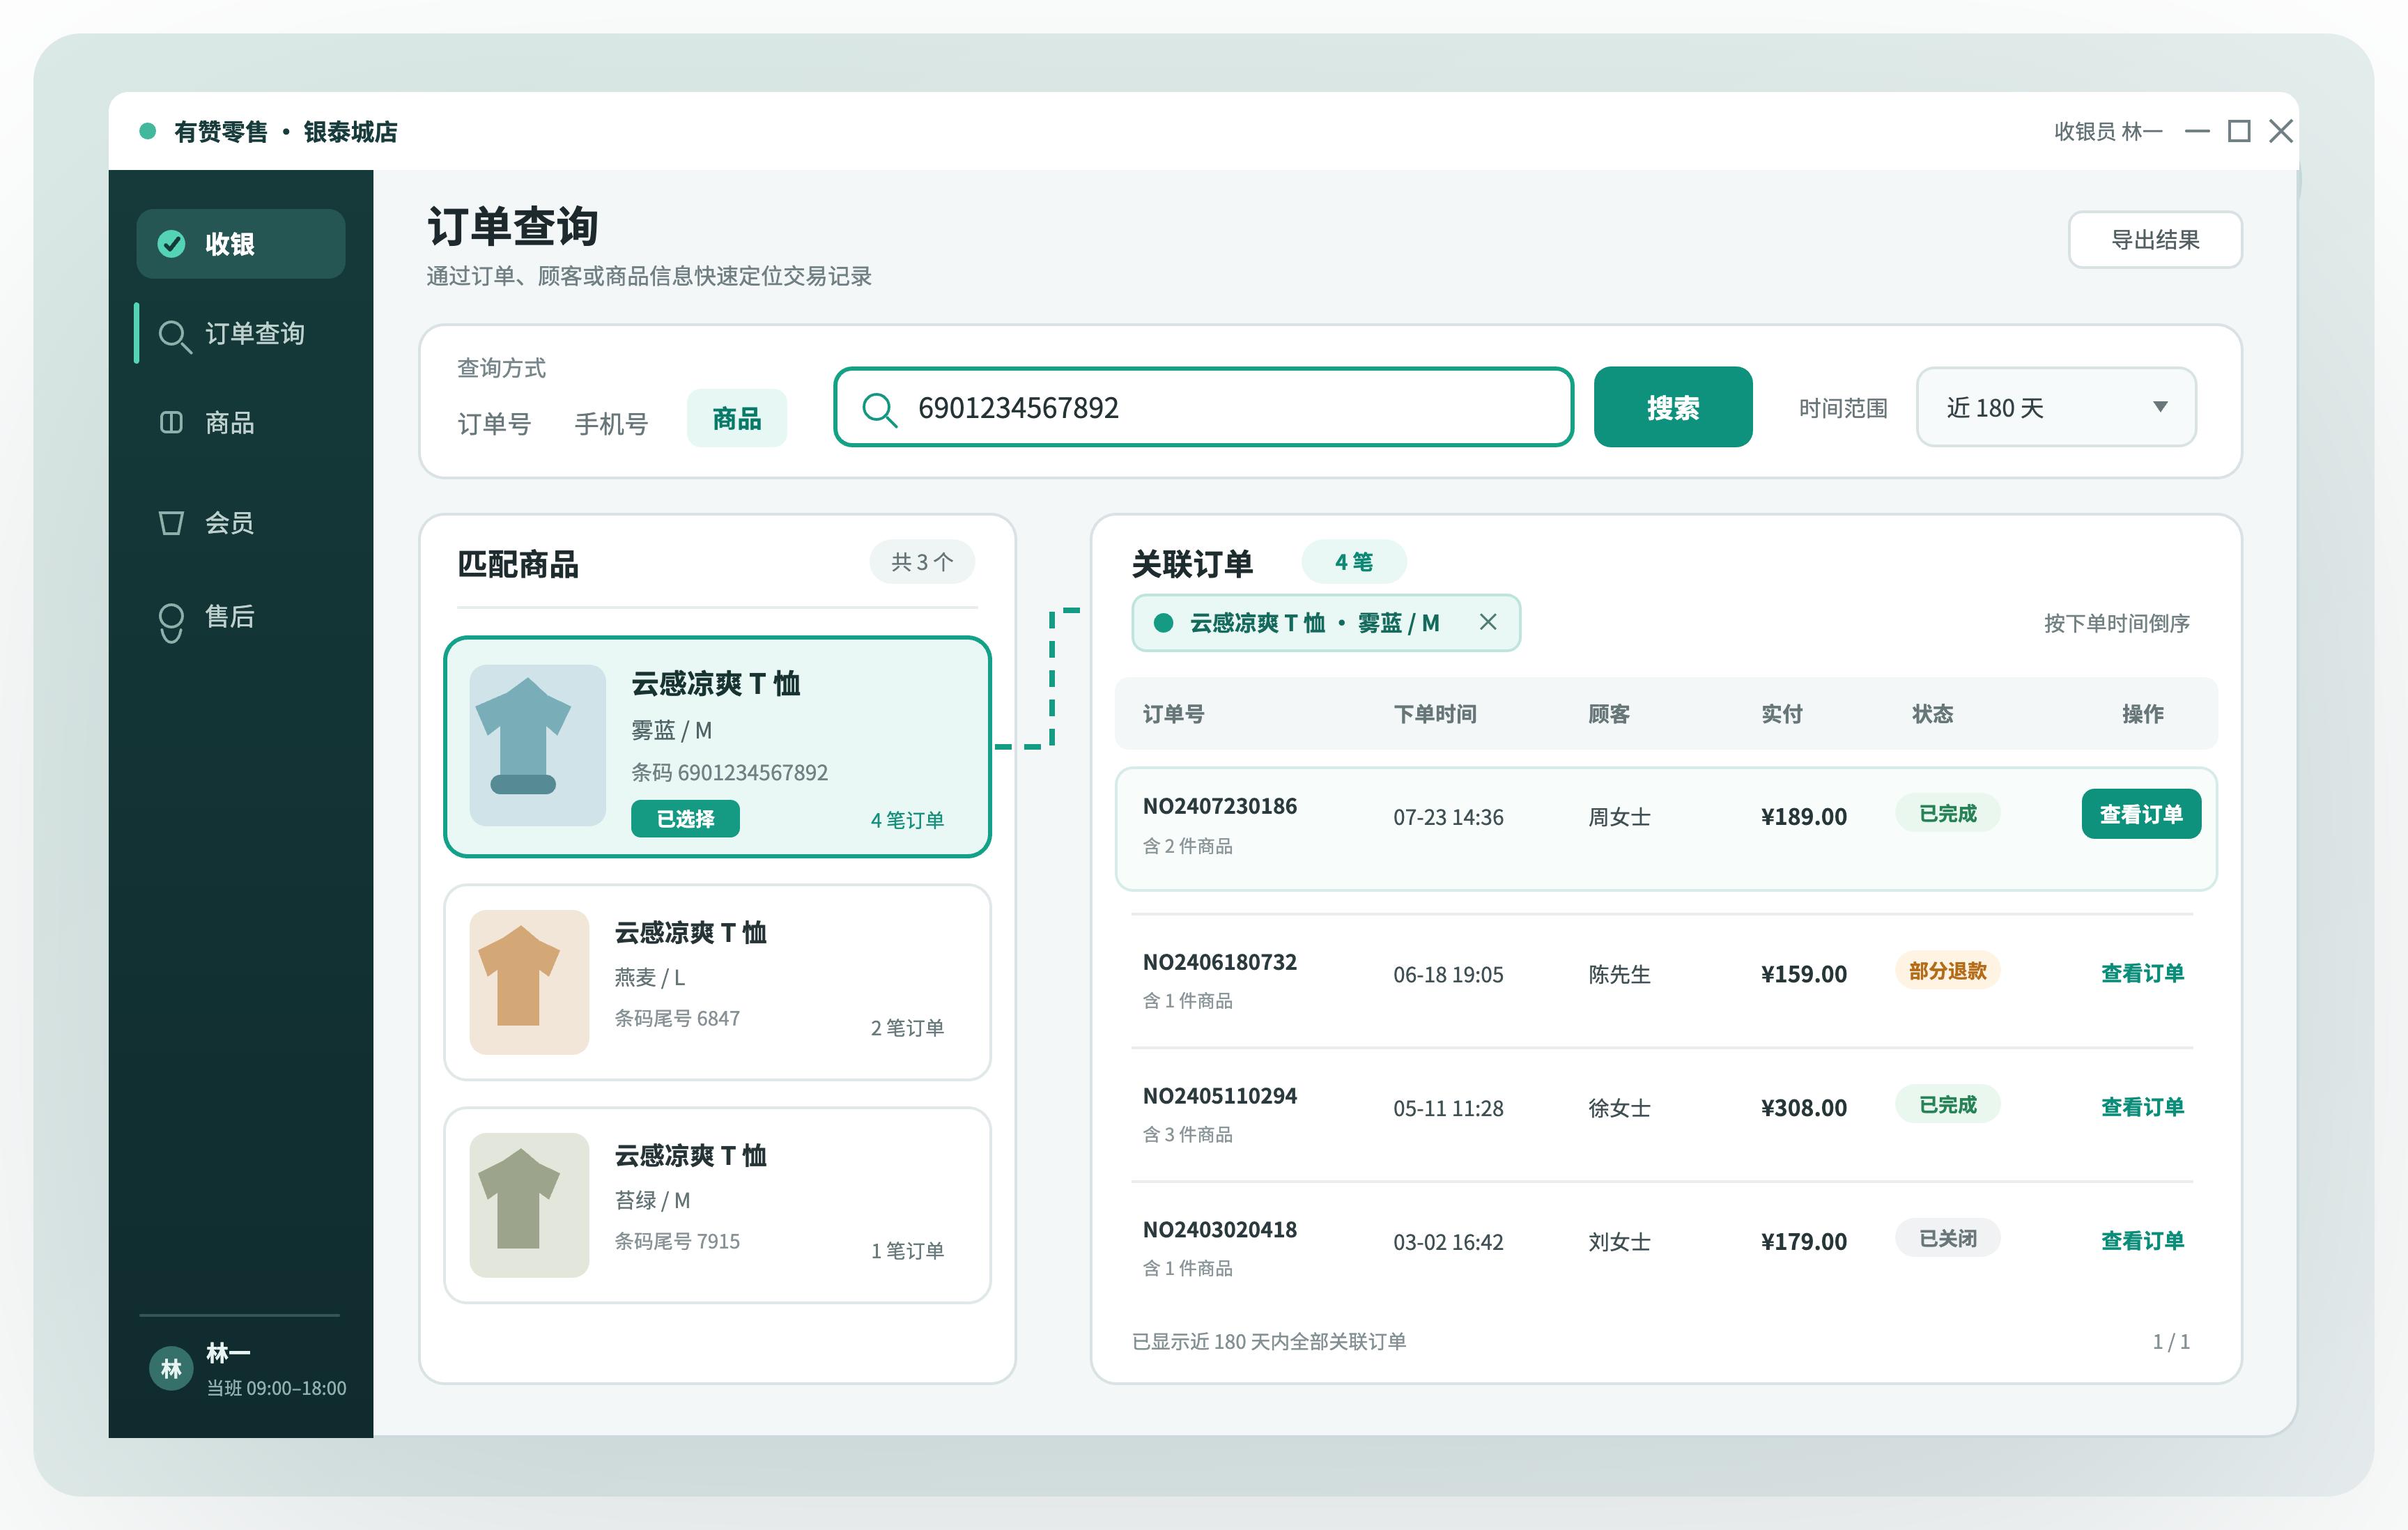Click the 实付 column header
2408x1530 pixels.
(1781, 714)
